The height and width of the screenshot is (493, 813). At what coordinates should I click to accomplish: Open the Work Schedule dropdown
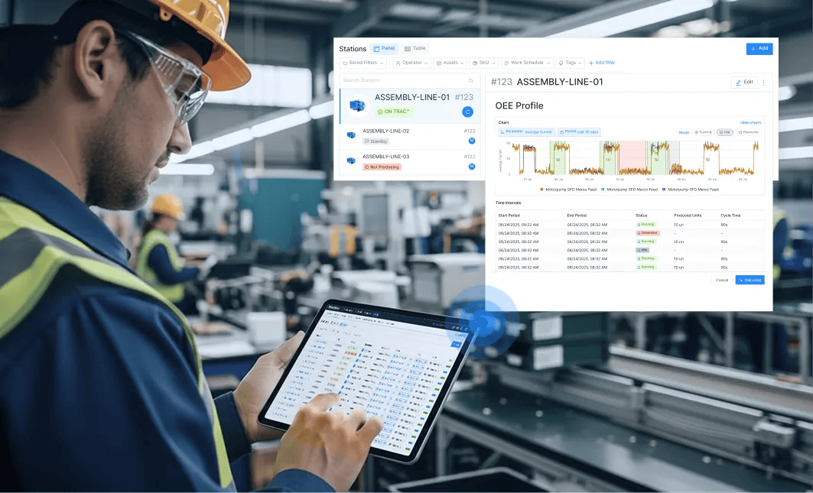tap(527, 63)
